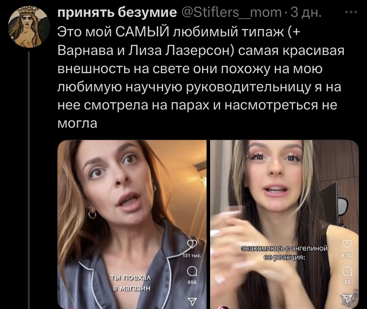Open the tweet's three-dot more menu
The image size is (367, 309).
[351, 12]
